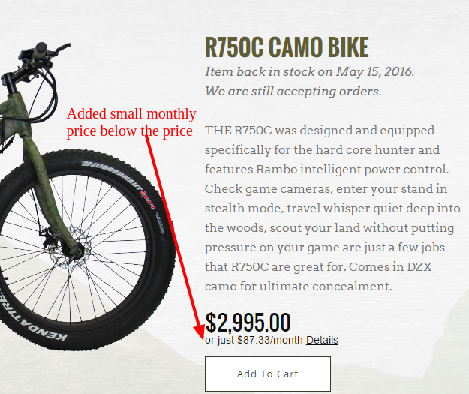Click the 'Rambo intelligent power control' text
Viewport: 469px width, 394px height.
pyautogui.click(x=353, y=170)
